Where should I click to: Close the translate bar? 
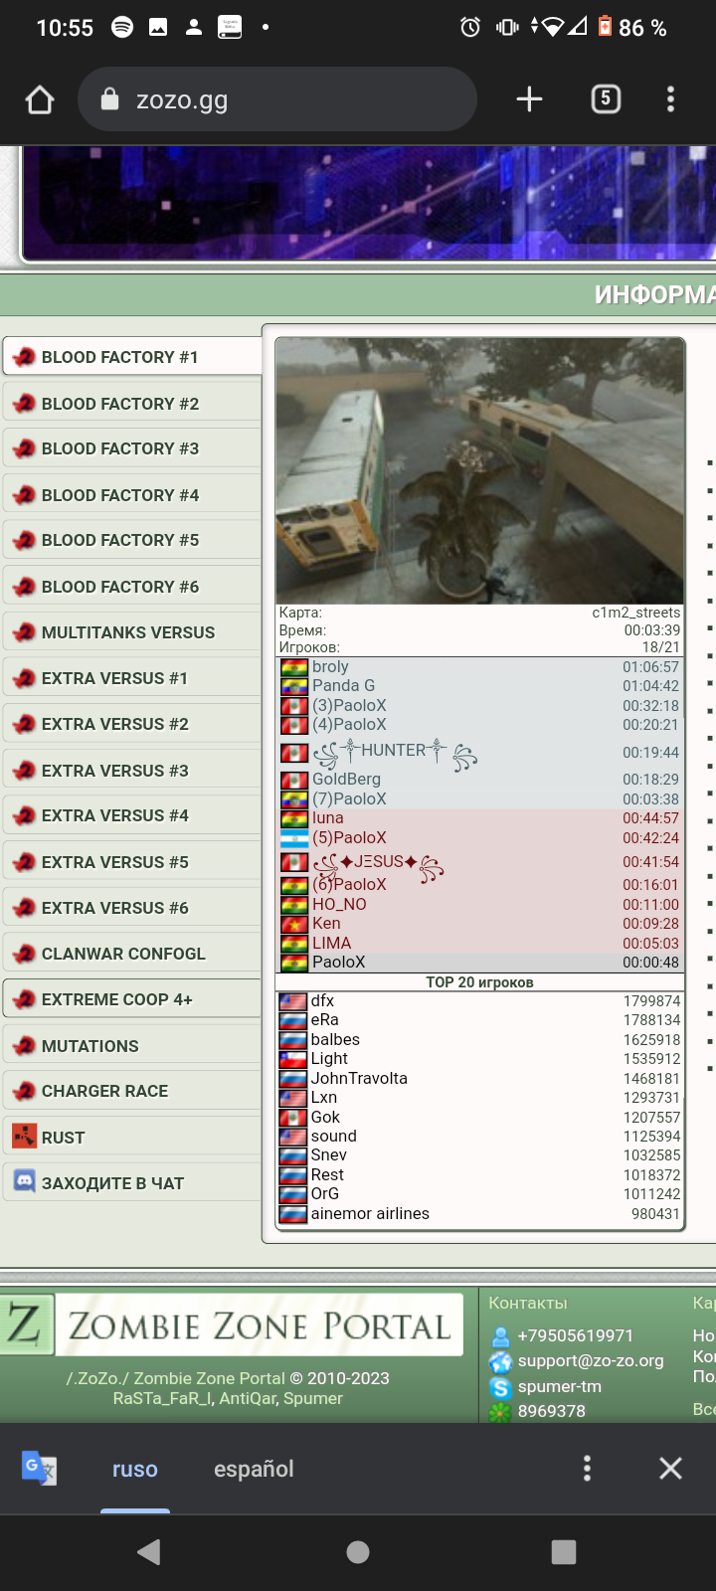point(670,1469)
